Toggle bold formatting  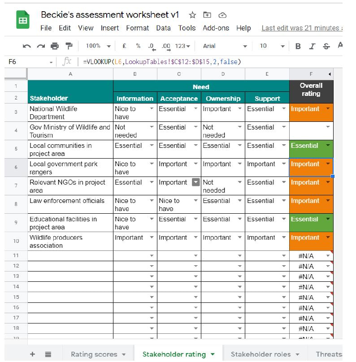(298, 46)
